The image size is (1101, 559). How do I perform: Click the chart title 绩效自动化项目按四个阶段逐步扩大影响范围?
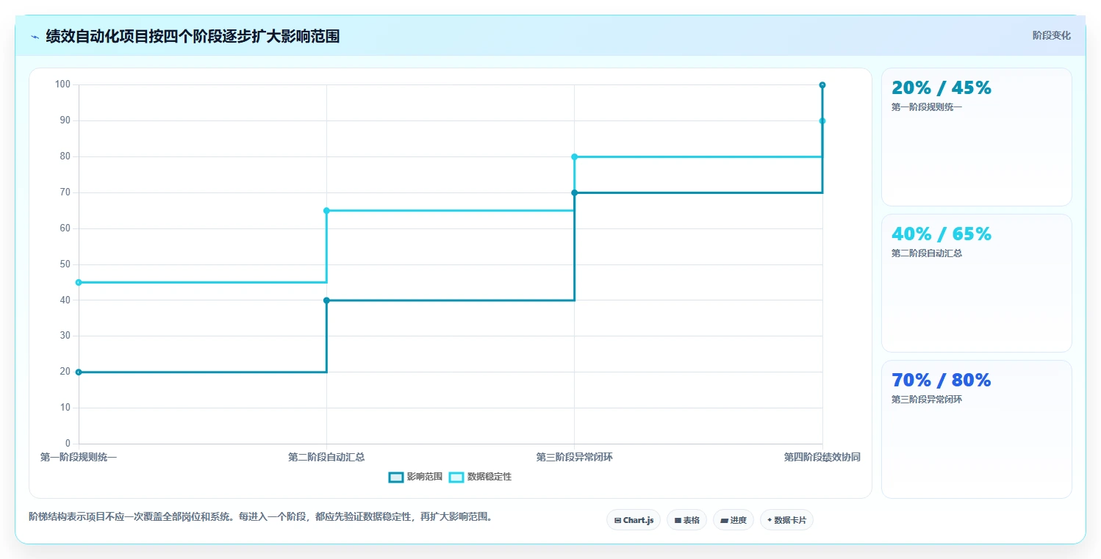click(193, 37)
